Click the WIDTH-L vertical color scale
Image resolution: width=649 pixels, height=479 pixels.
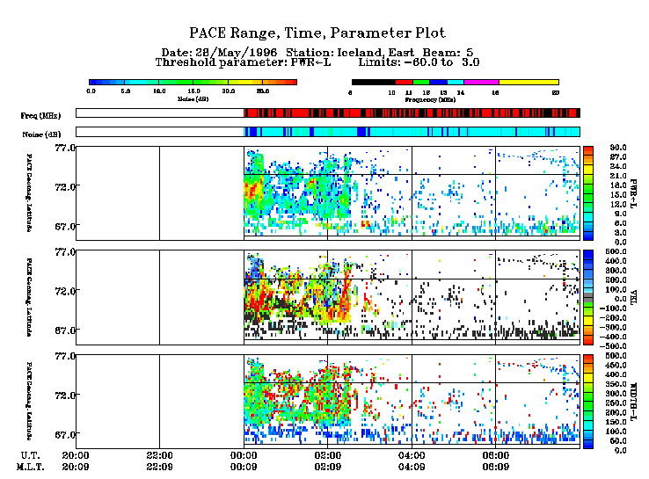[590, 402]
